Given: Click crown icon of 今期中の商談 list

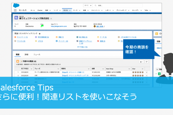Looking at the screenshot, I should (18, 61).
